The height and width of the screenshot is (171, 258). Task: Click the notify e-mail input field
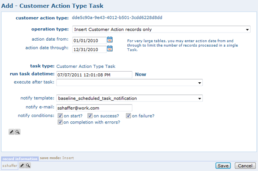tap(94, 108)
